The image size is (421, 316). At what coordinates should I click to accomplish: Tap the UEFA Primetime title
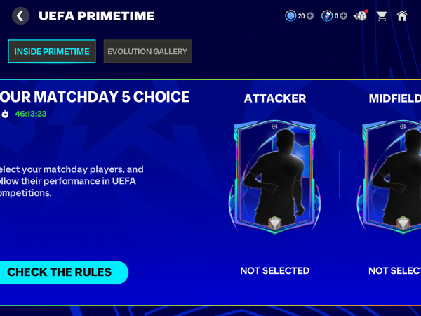coord(97,15)
